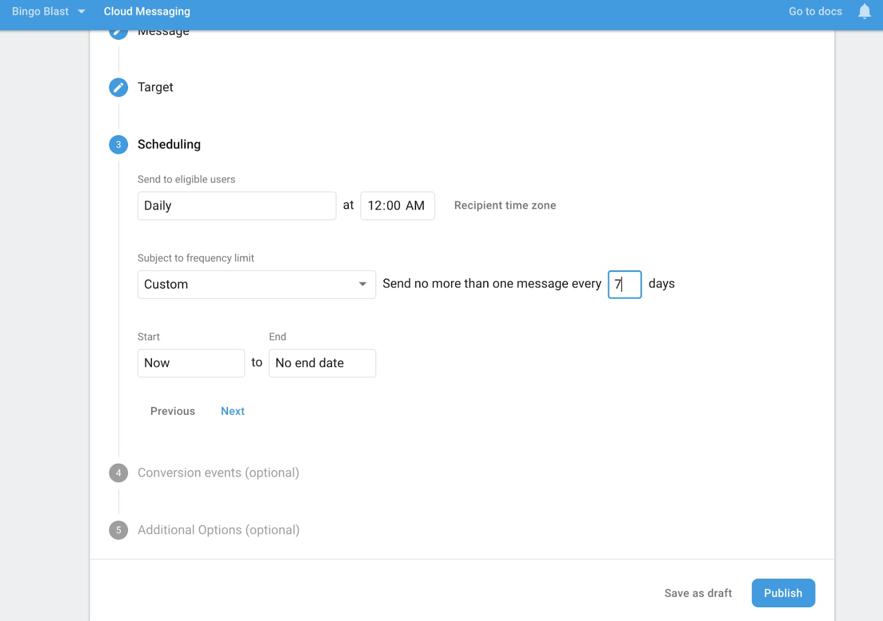Open the Bingo Blast project dropdown arrow
The width and height of the screenshot is (883, 621).
coord(82,12)
